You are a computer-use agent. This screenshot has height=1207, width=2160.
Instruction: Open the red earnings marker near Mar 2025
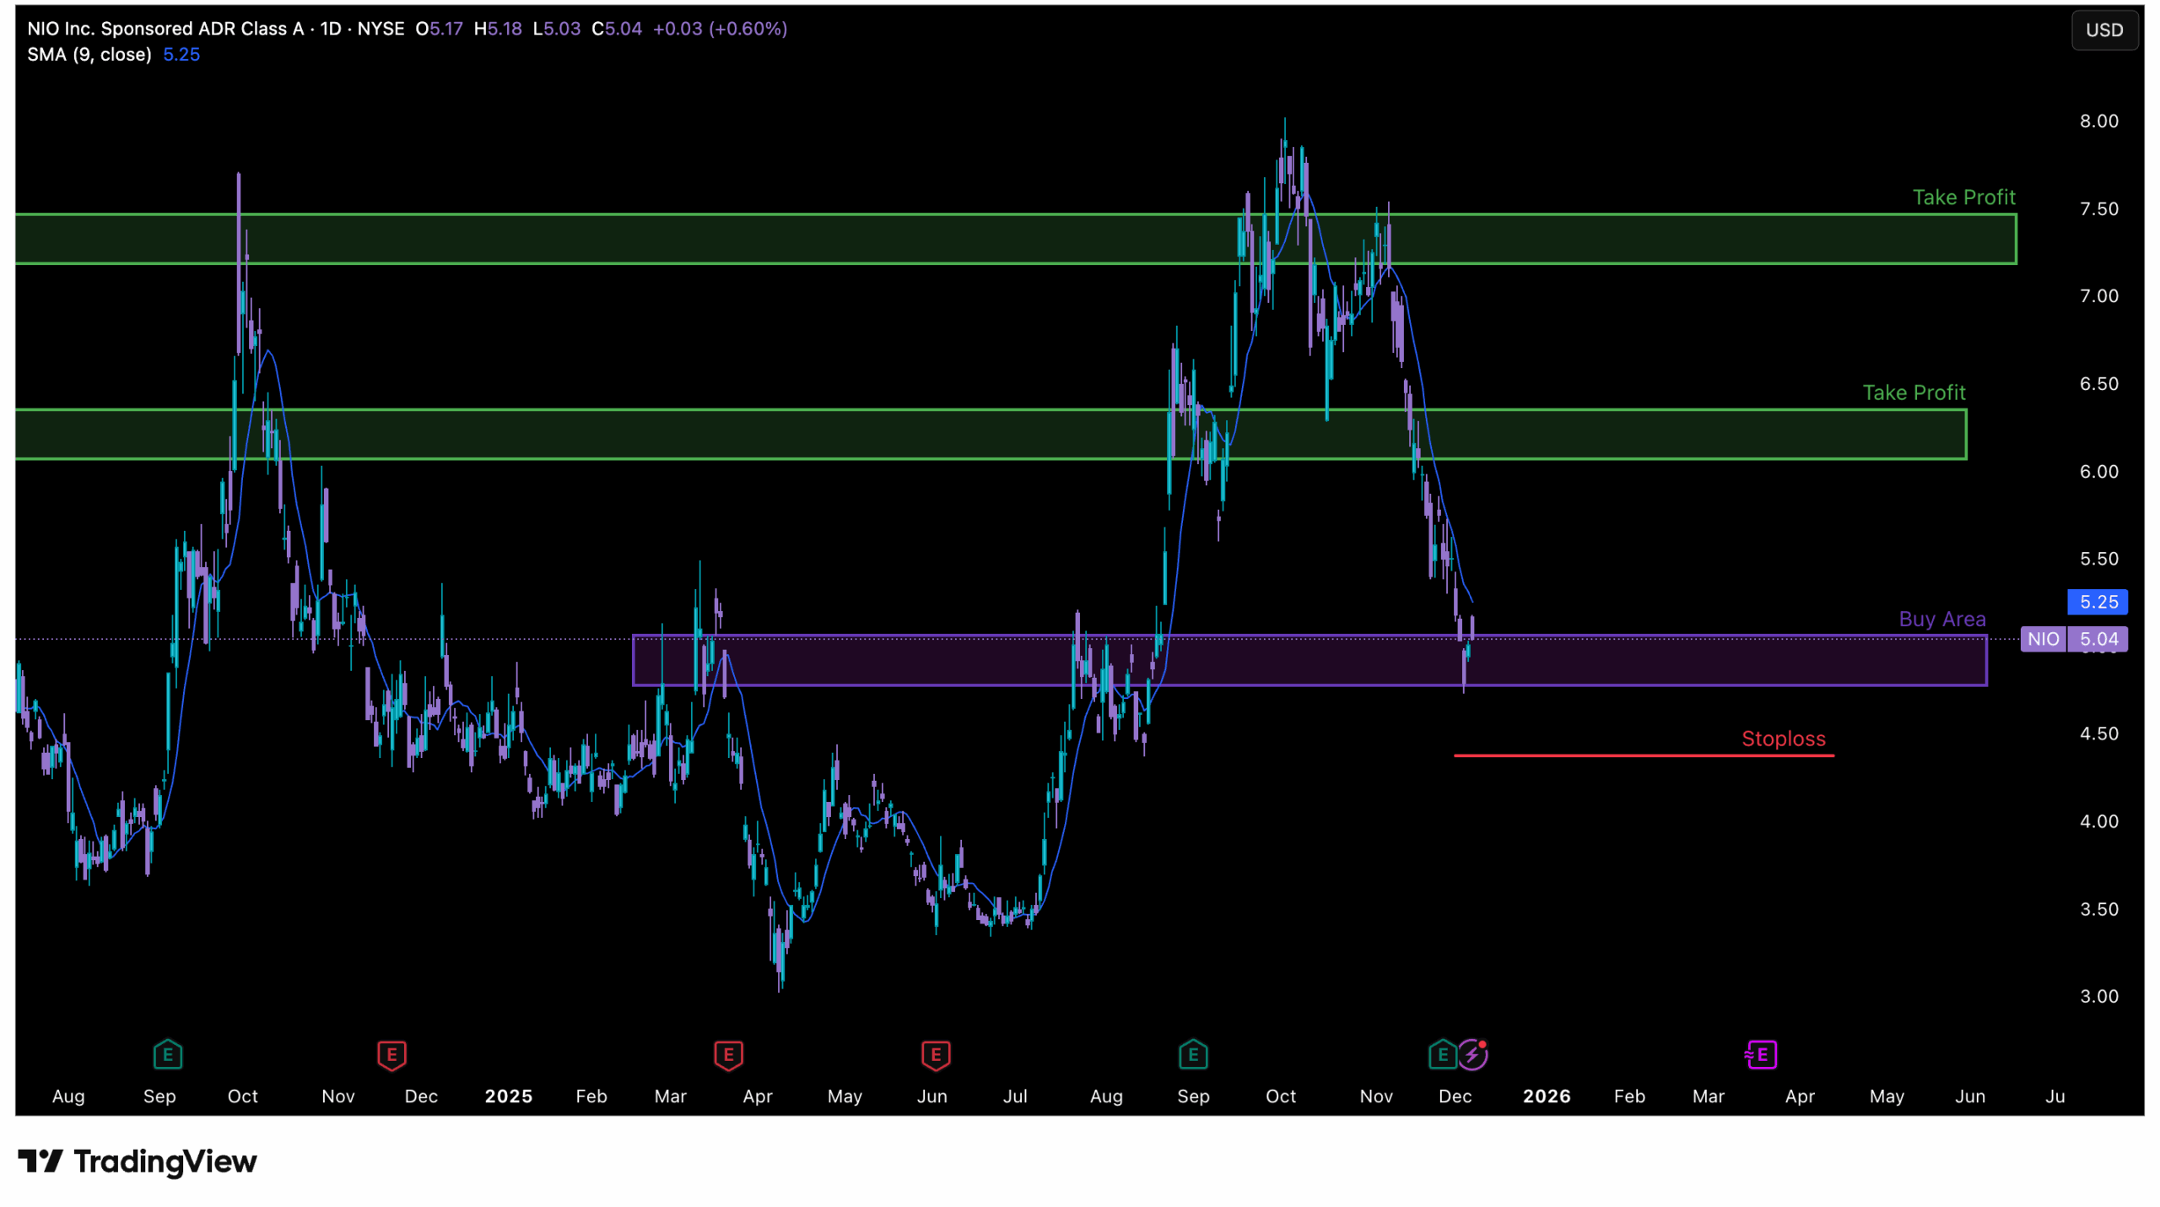(729, 1055)
